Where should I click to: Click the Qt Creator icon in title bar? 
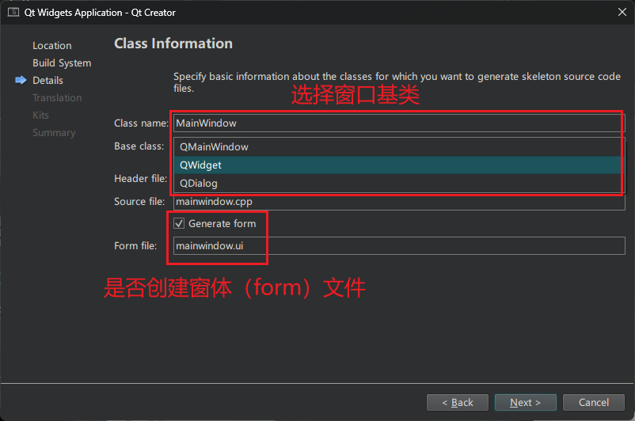coord(13,12)
